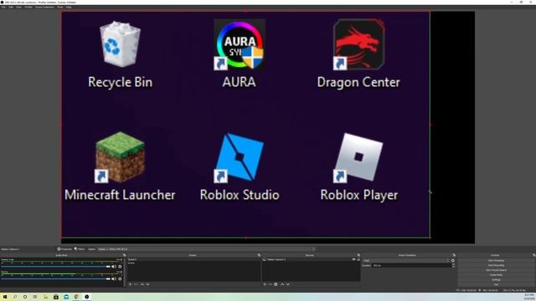Mute the Desktop Audio channel
Viewport: 536px width, 301px height.
tap(114, 267)
